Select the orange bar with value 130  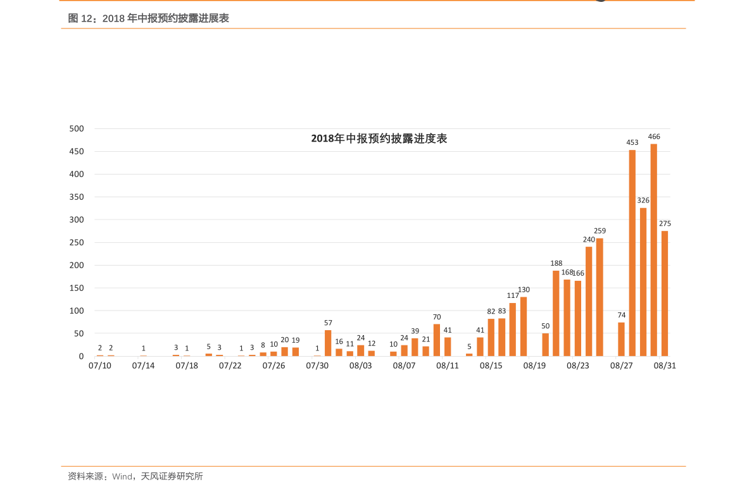[x=524, y=327]
